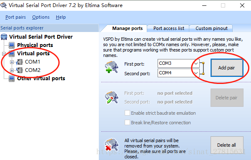Collapse the Virtual ports tree node
This screenshot has height=160, width=251.
4,54
